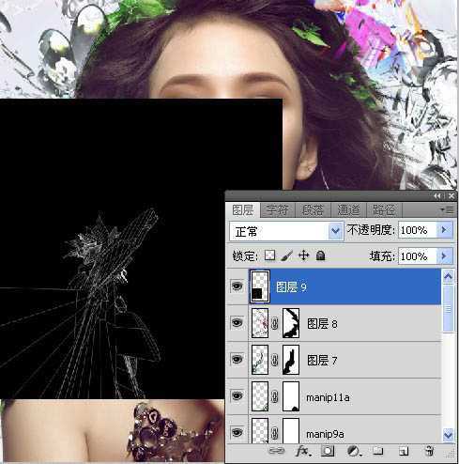Create a new layer with the footer icon

pyautogui.click(x=404, y=451)
